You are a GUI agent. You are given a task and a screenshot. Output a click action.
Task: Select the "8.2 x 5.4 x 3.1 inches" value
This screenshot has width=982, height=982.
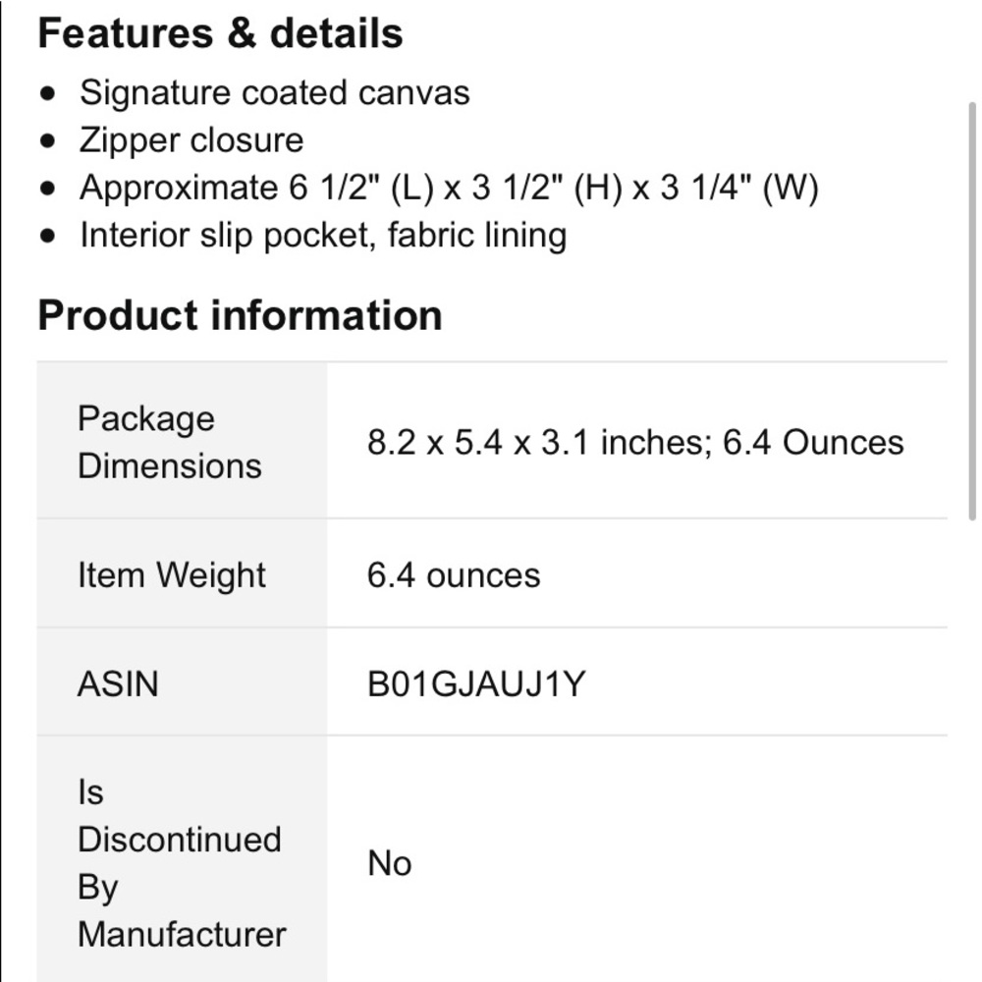pyautogui.click(x=538, y=442)
